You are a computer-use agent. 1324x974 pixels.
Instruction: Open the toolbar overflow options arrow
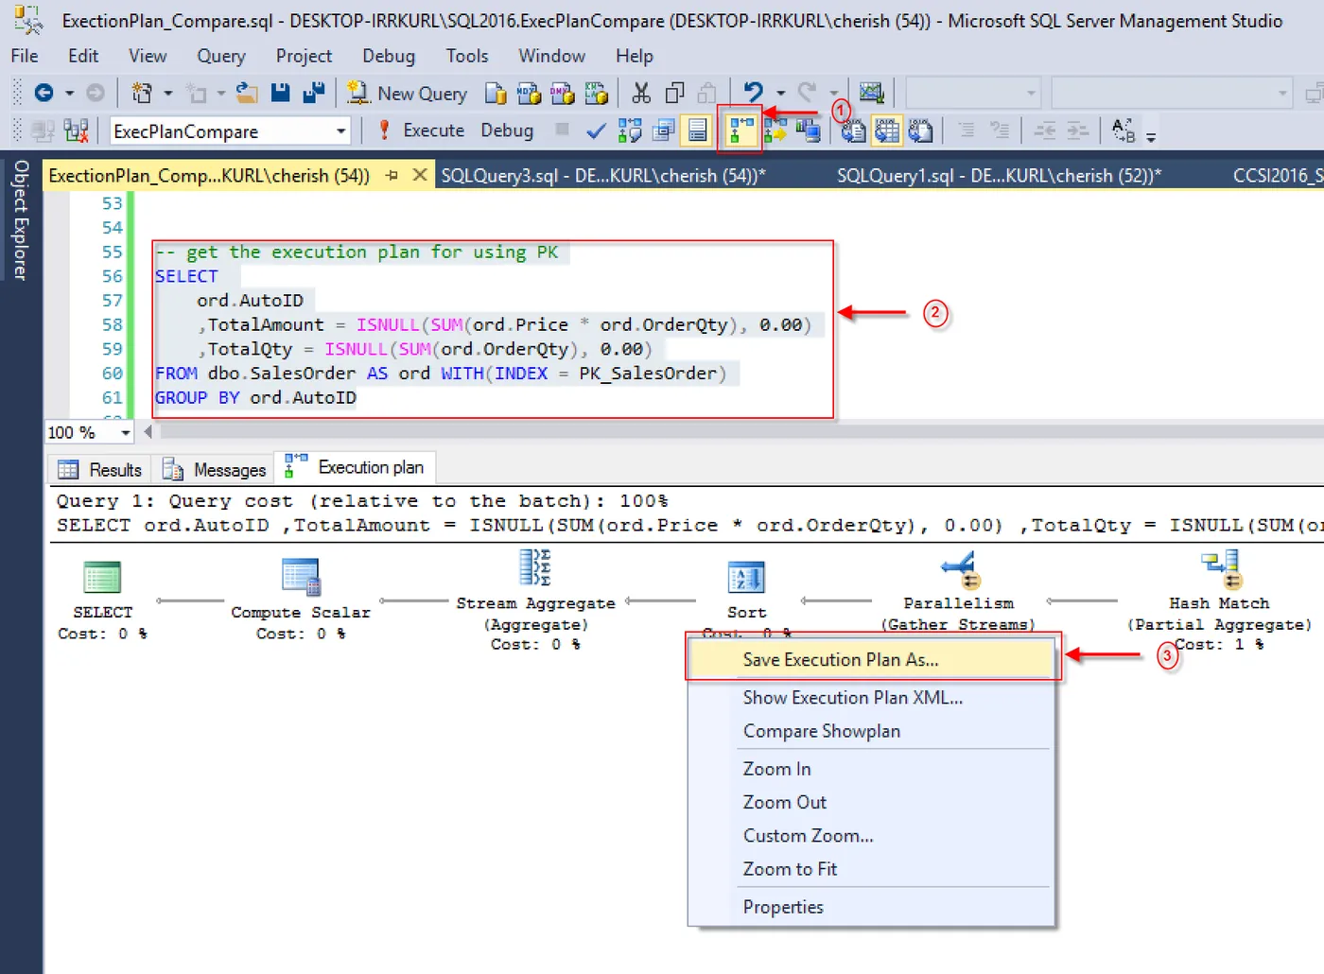coord(1151,137)
